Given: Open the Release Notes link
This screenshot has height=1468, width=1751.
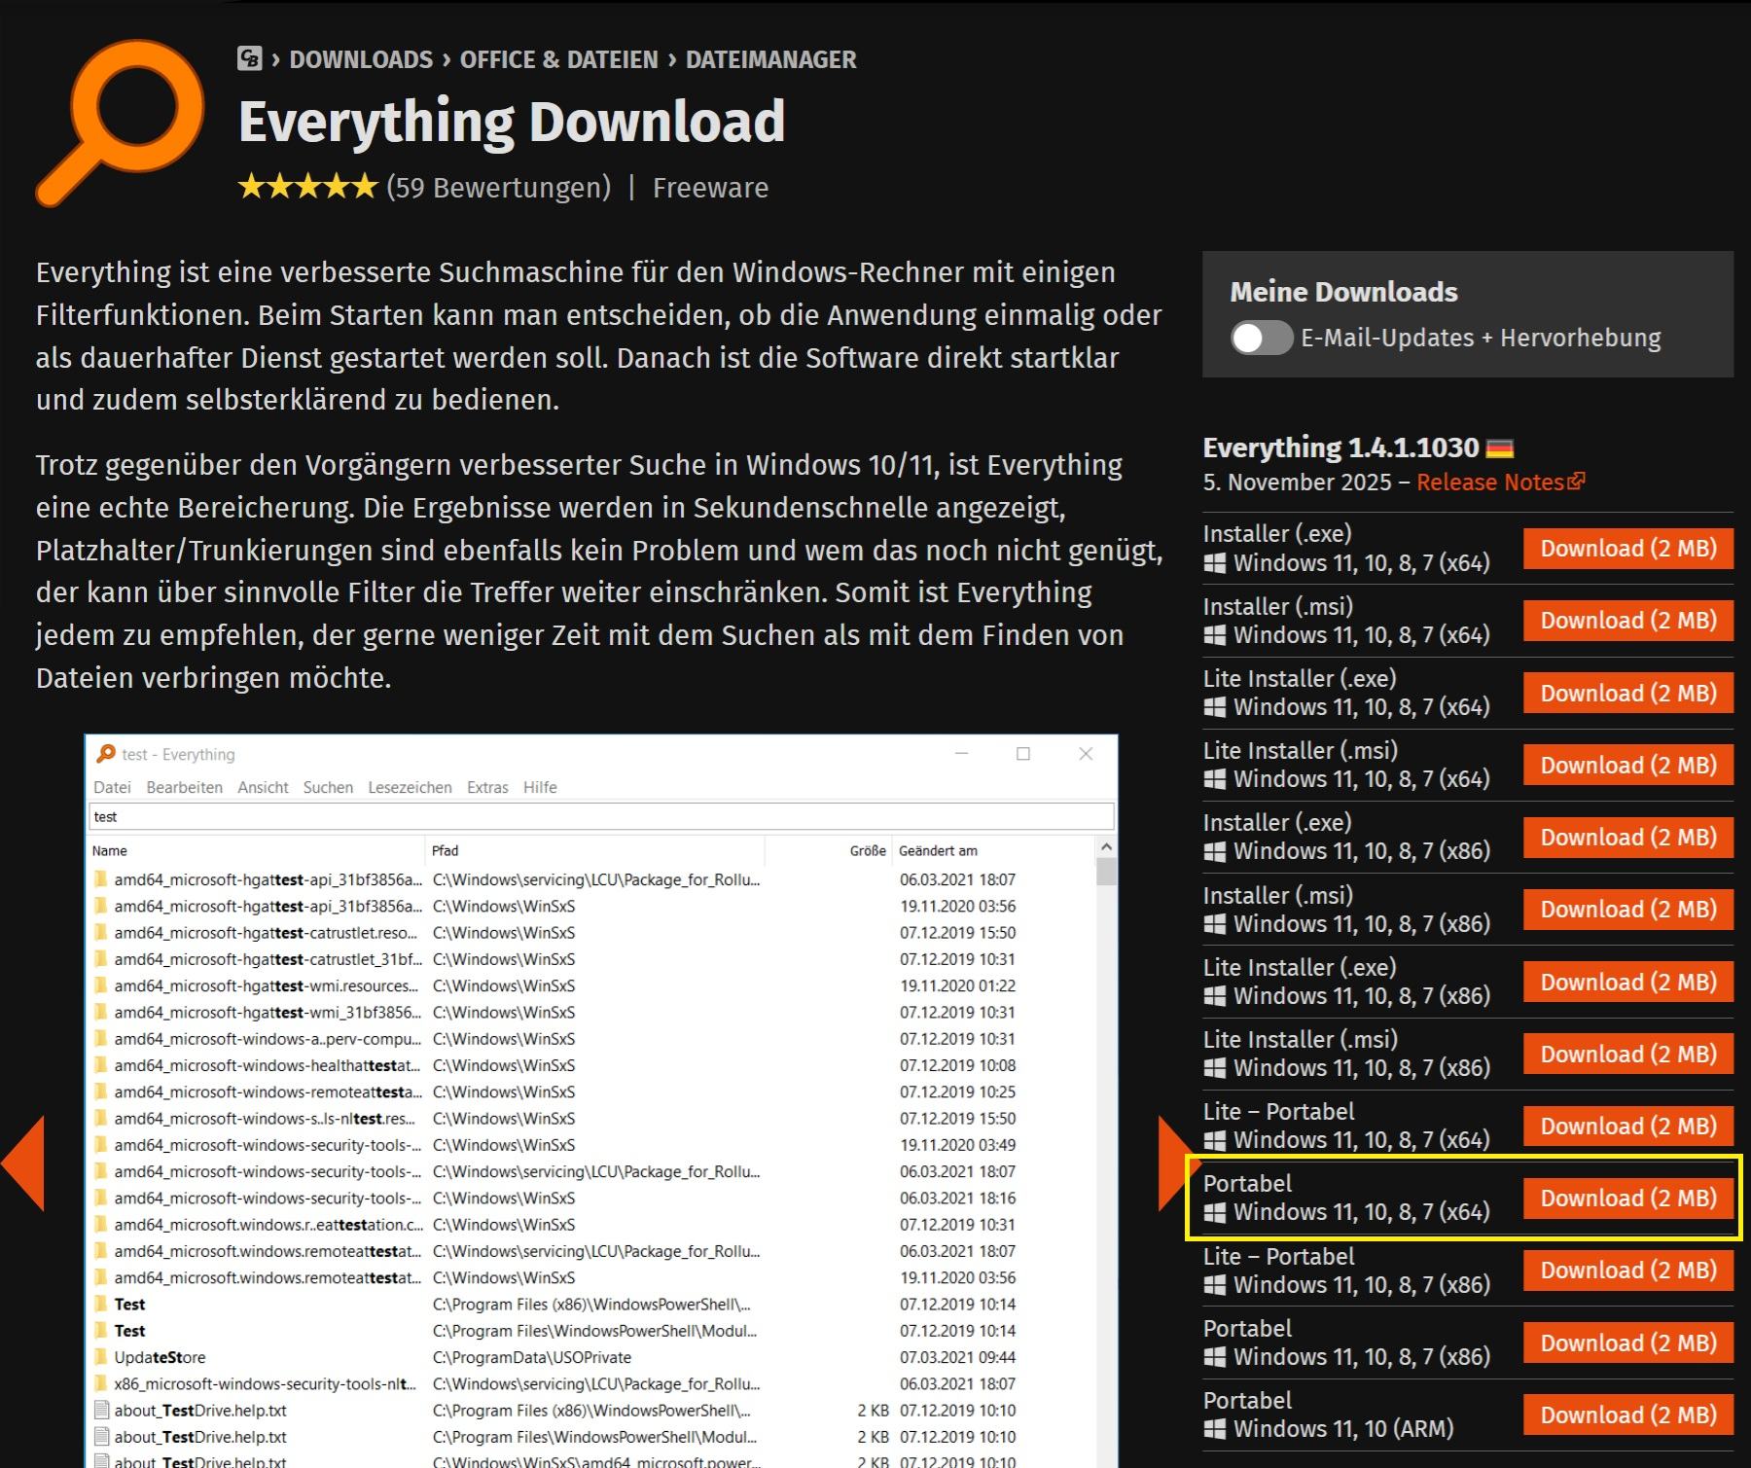Looking at the screenshot, I should pos(1501,483).
